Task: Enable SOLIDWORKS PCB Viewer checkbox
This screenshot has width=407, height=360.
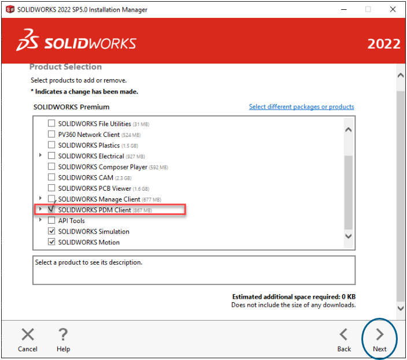Action: [51, 188]
